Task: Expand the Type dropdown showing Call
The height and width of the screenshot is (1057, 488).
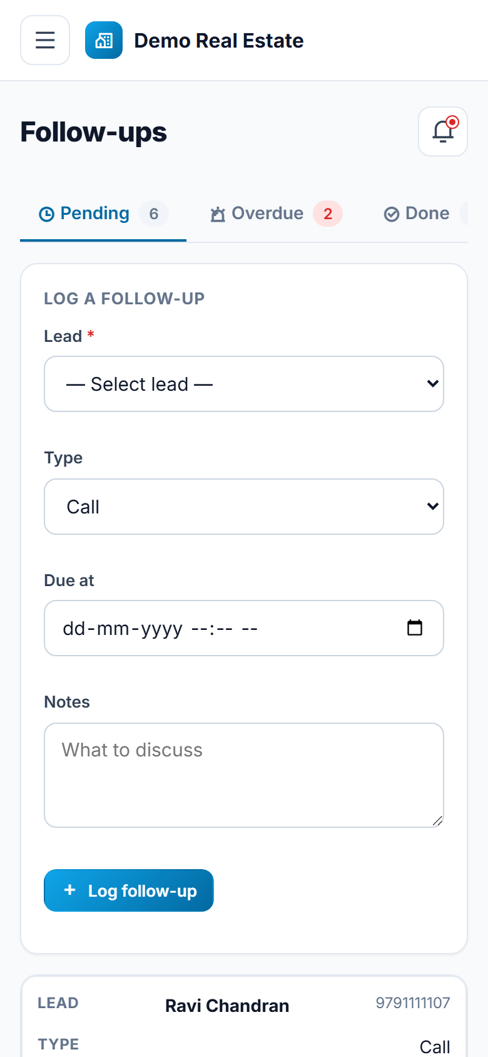Action: 244,507
